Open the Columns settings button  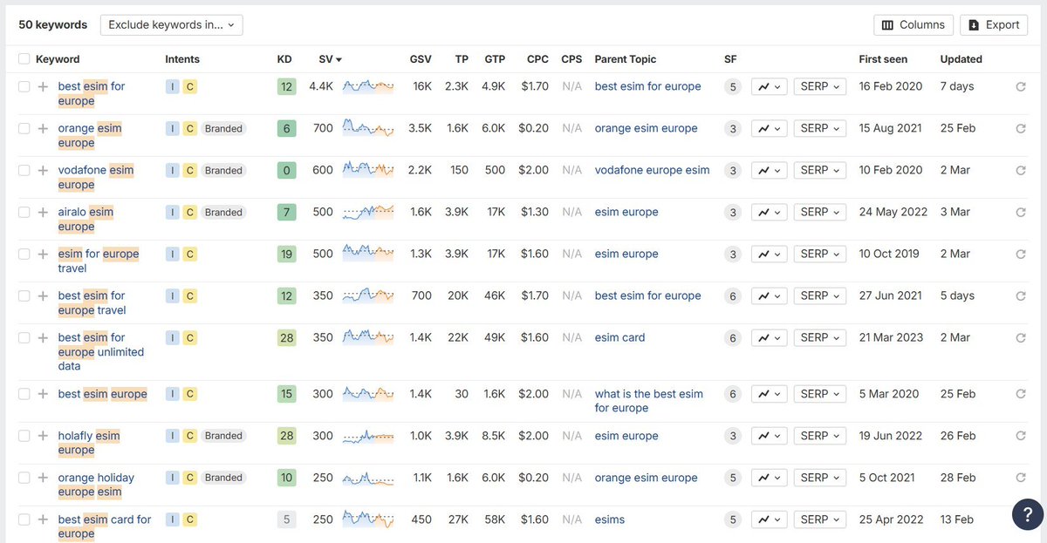[x=914, y=25]
